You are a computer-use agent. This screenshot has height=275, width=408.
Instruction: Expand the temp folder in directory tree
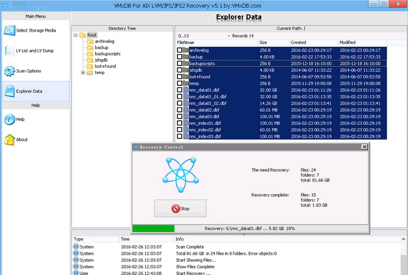pos(83,73)
